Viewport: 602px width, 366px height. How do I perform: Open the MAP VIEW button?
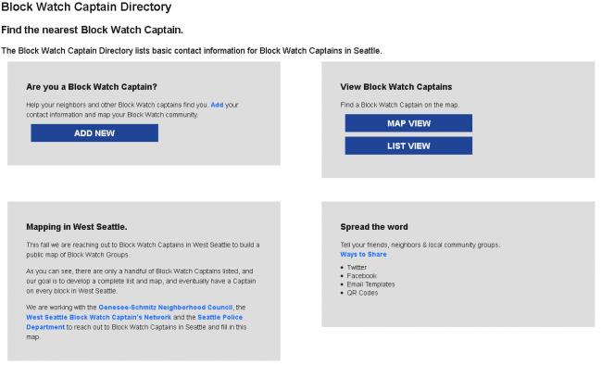coord(408,123)
